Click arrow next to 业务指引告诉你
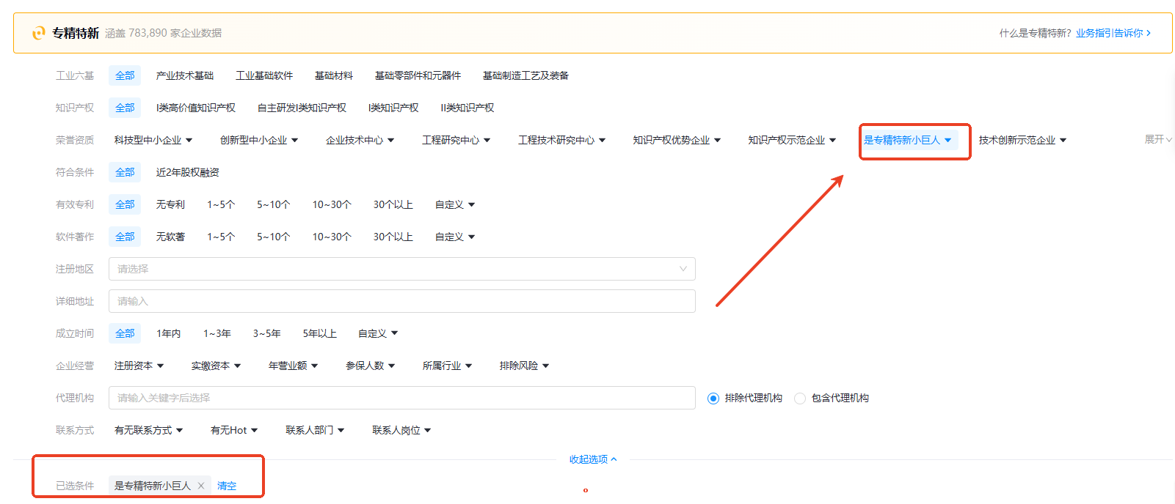 click(1149, 33)
